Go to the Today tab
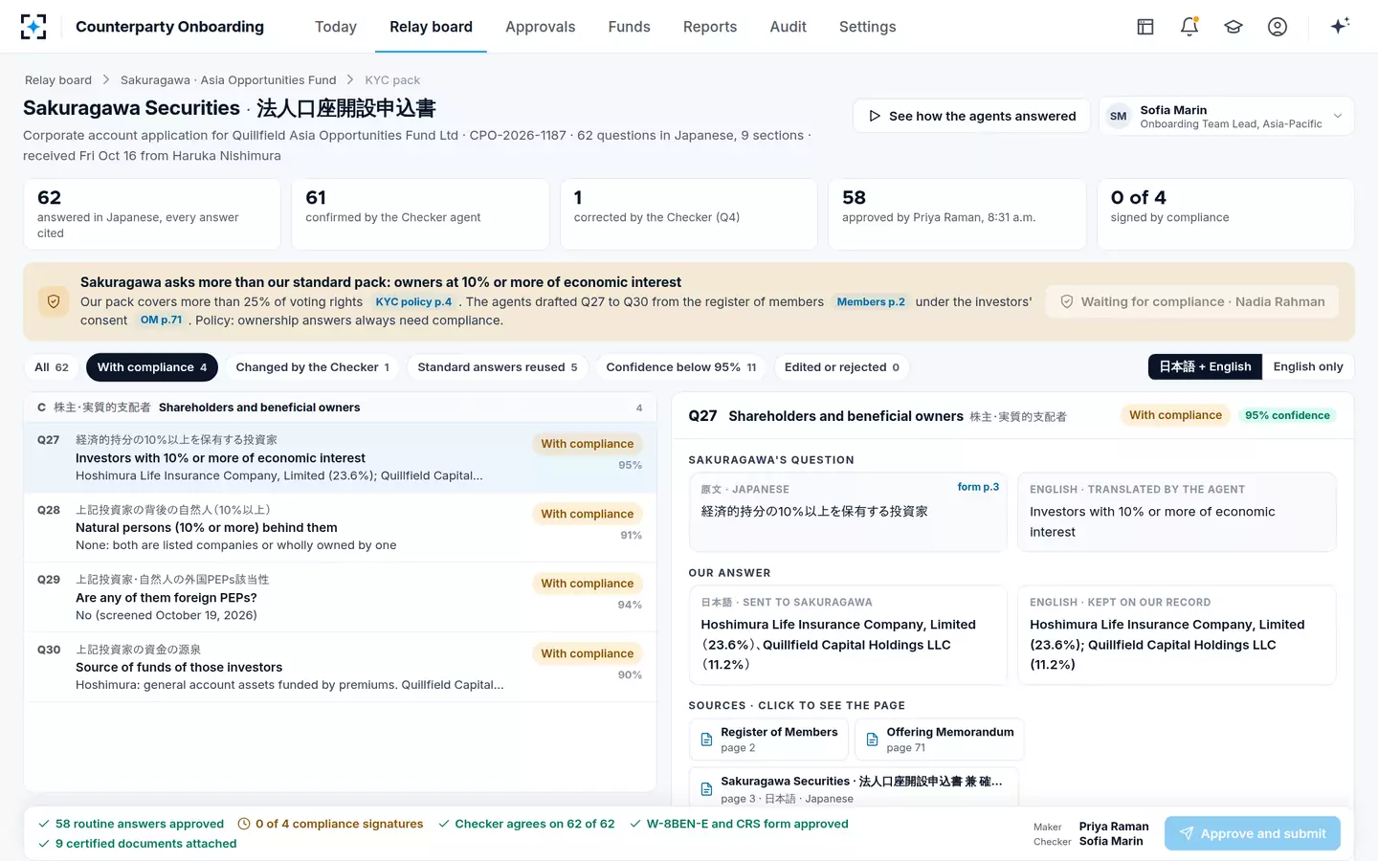Screen dimensions: 1378x861 tap(336, 27)
